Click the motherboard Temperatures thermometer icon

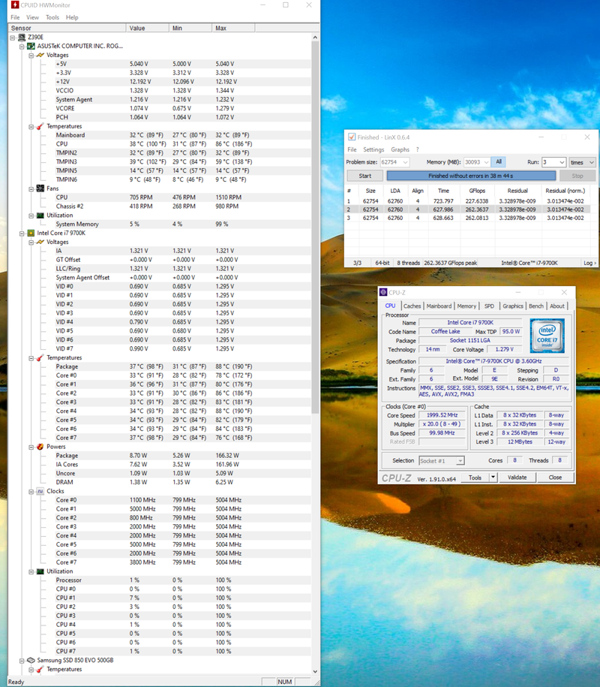40,126
